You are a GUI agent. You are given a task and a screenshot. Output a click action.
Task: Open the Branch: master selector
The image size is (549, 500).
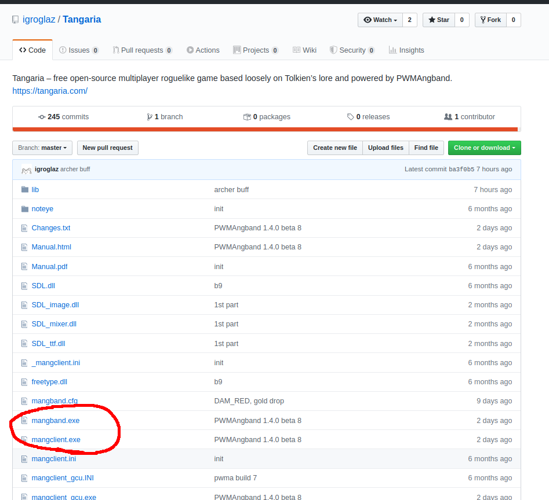tap(42, 148)
